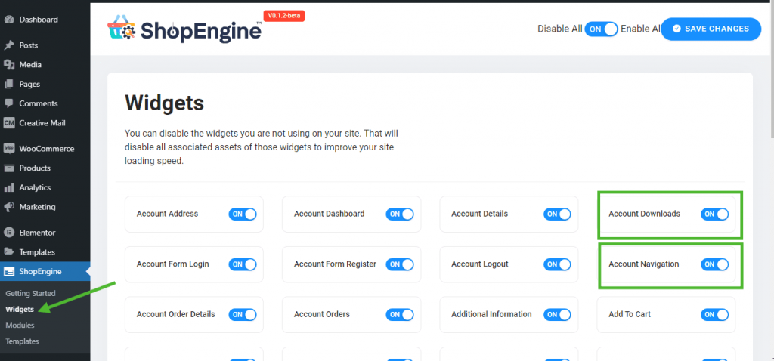Click the Account Form Login label
The width and height of the screenshot is (774, 361).
click(173, 264)
